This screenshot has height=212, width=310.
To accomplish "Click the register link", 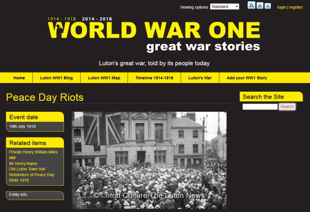I will [296, 7].
